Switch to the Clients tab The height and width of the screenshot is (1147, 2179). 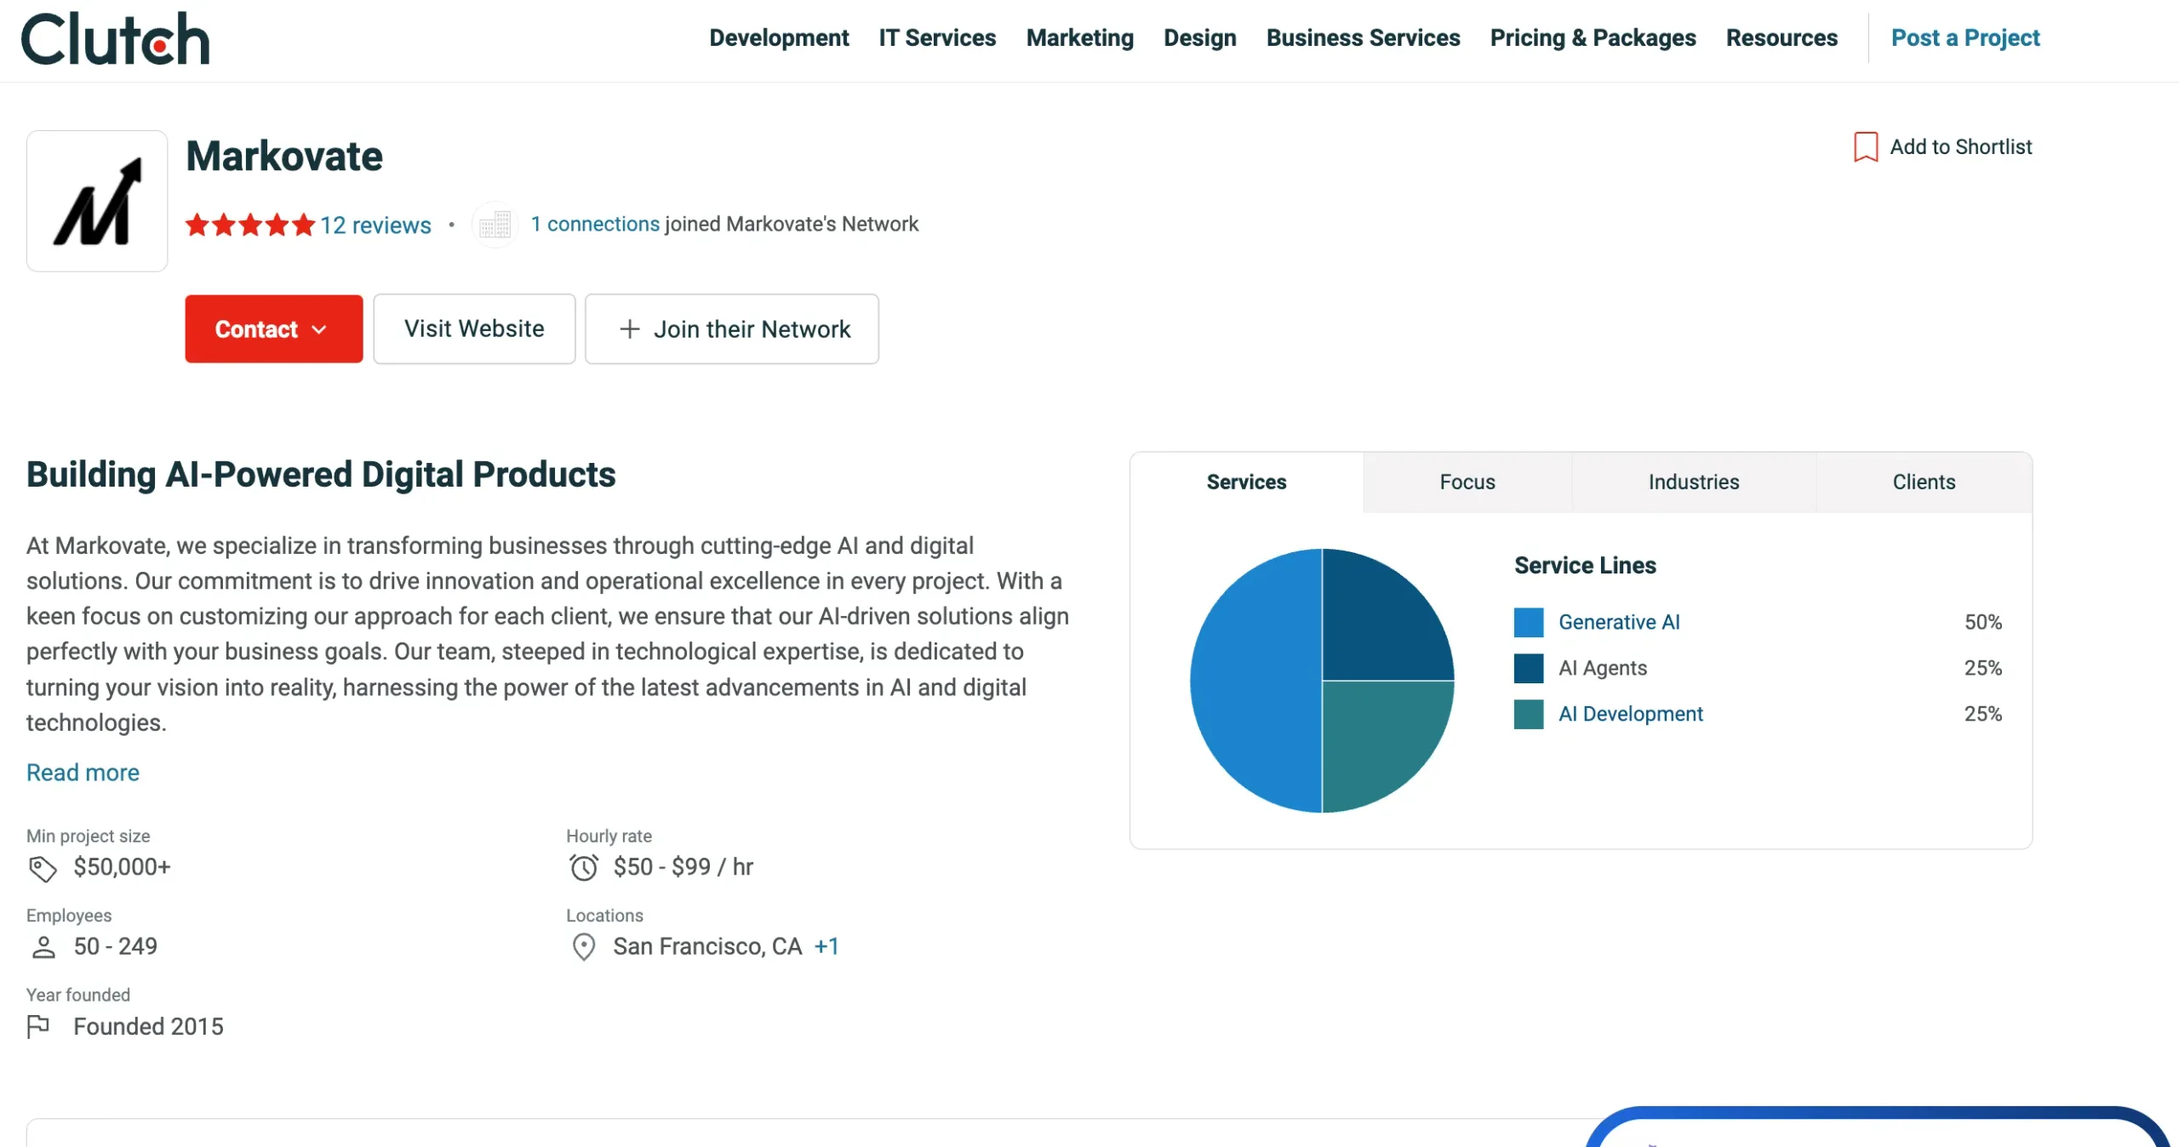(x=1924, y=482)
